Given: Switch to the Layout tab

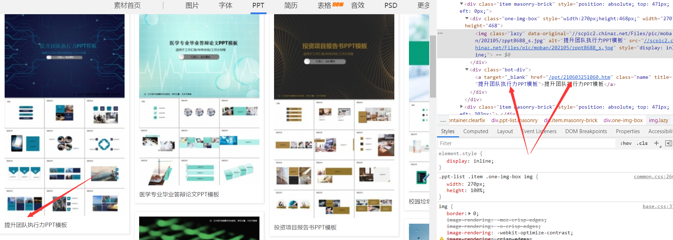Looking at the screenshot, I should click(505, 131).
